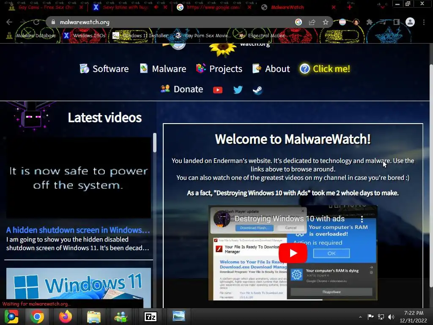This screenshot has height=325, width=433.
Task: Open the 'safe to power off' video thumbnail
Action: click(x=78, y=178)
